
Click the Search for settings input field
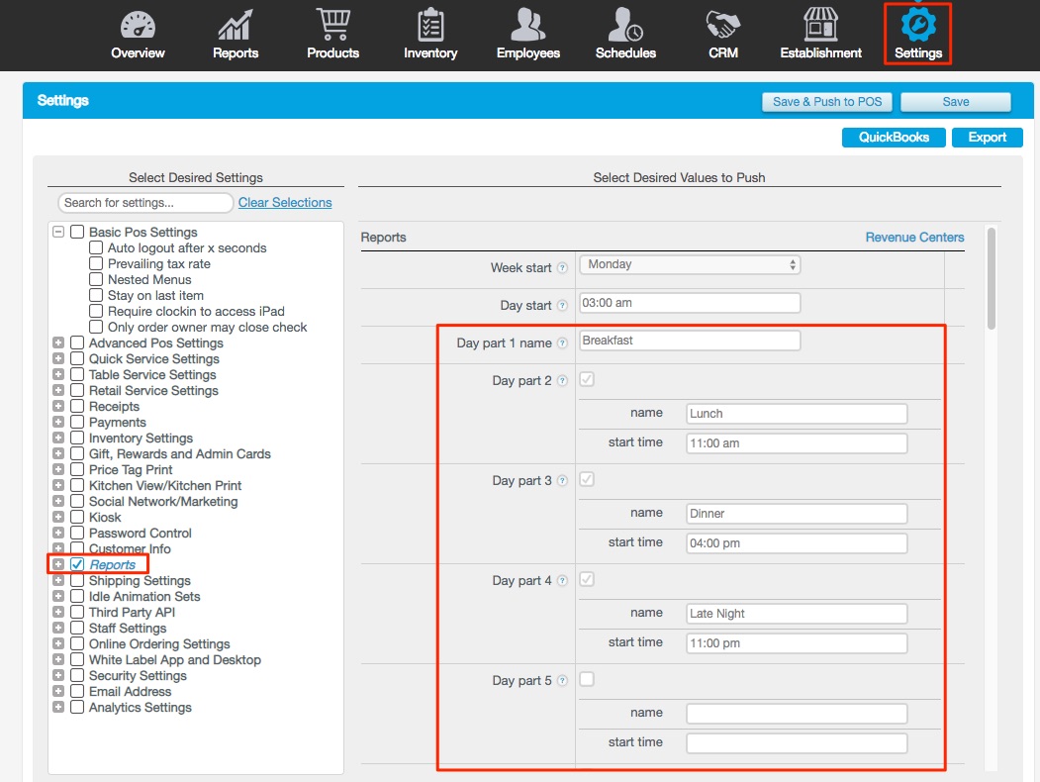tap(145, 203)
